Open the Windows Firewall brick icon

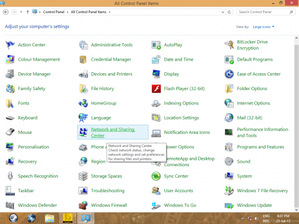pos(83,205)
